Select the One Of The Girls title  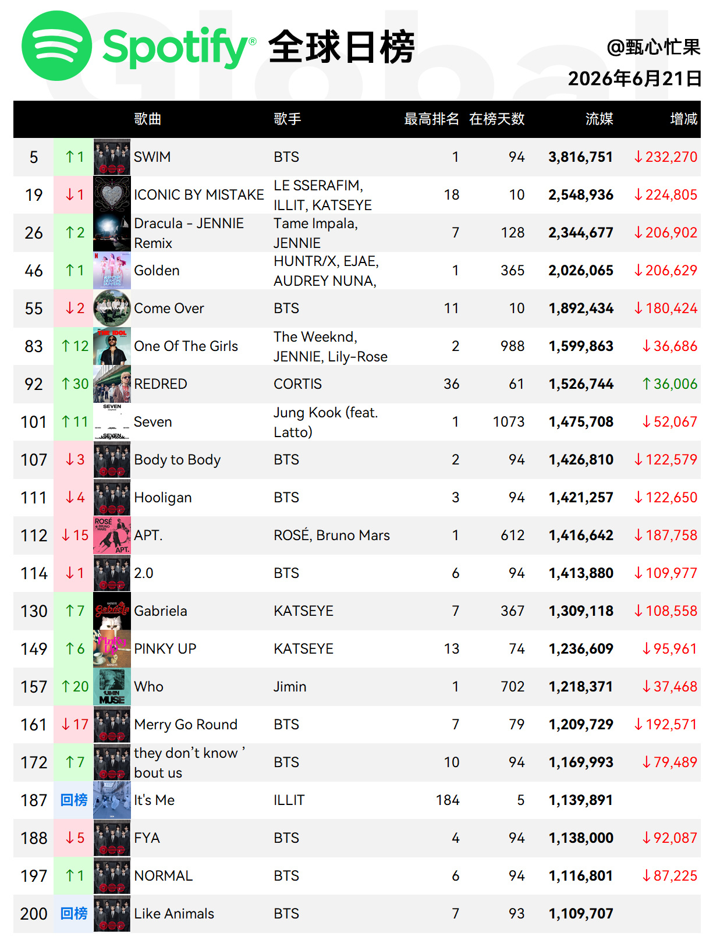tap(186, 346)
